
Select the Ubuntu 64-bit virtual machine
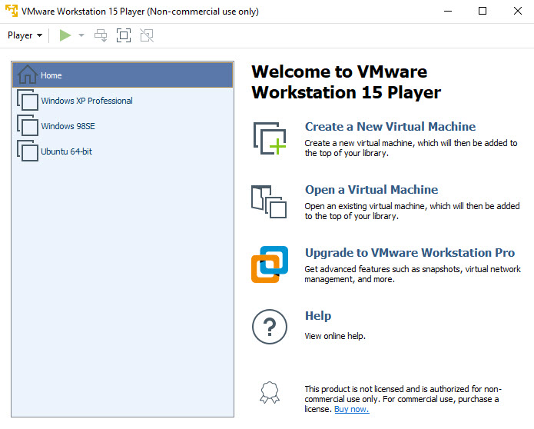pos(66,151)
